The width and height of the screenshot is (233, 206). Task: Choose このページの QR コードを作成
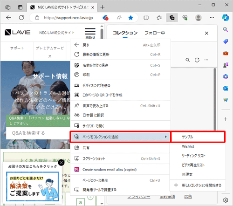click(120, 95)
